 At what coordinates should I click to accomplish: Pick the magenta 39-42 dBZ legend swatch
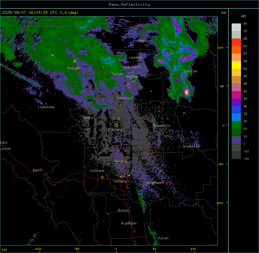coord(236,95)
